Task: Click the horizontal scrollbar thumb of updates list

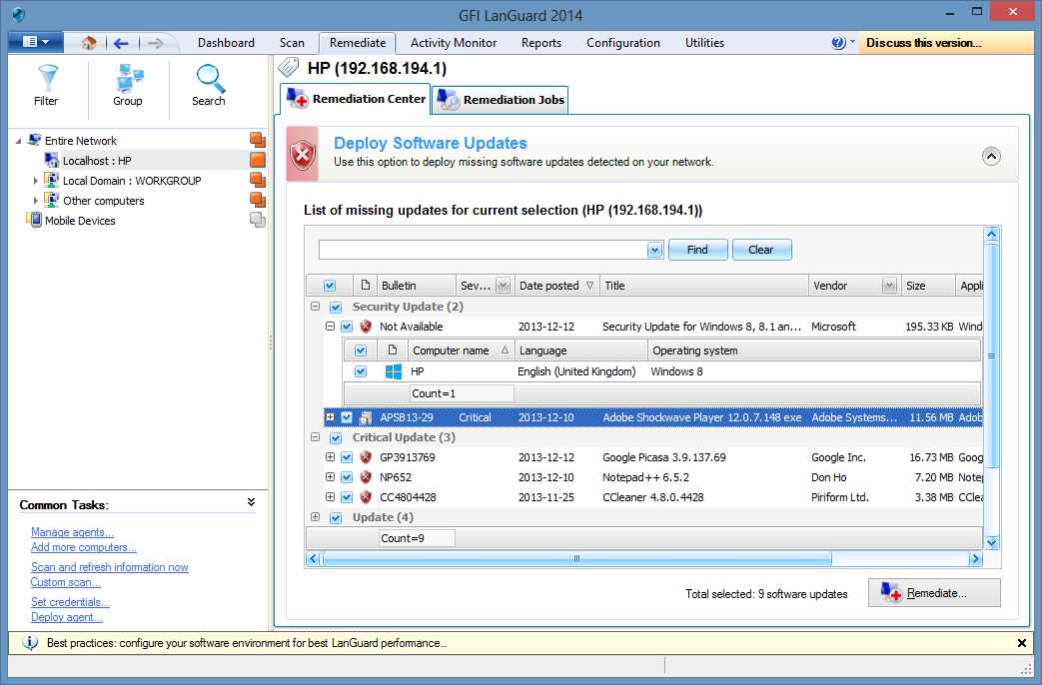Action: (x=576, y=559)
